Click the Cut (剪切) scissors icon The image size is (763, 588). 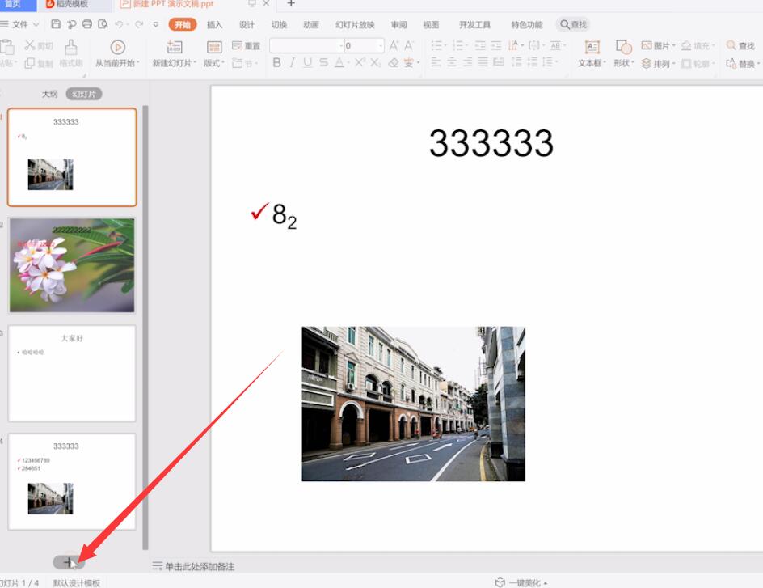tap(30, 45)
